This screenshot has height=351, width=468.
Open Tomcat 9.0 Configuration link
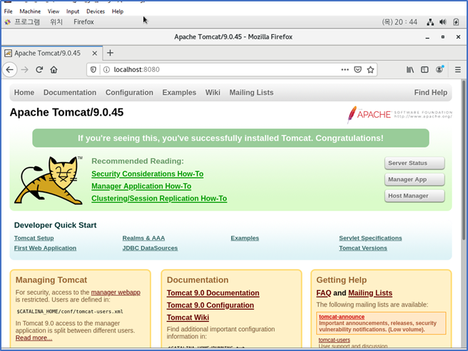pos(210,305)
